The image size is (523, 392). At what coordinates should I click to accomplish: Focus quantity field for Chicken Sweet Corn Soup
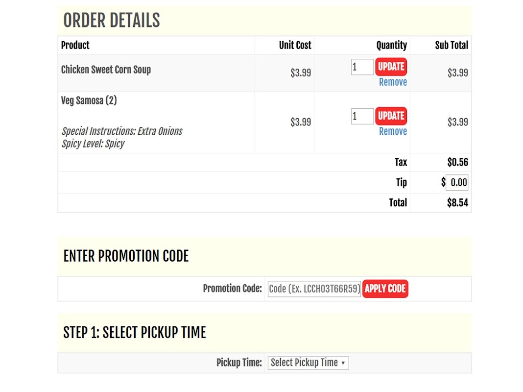pyautogui.click(x=362, y=67)
